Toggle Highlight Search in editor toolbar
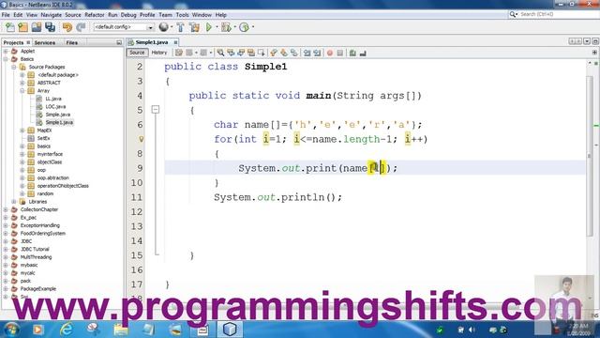The width and height of the screenshot is (600, 338). coord(251,53)
